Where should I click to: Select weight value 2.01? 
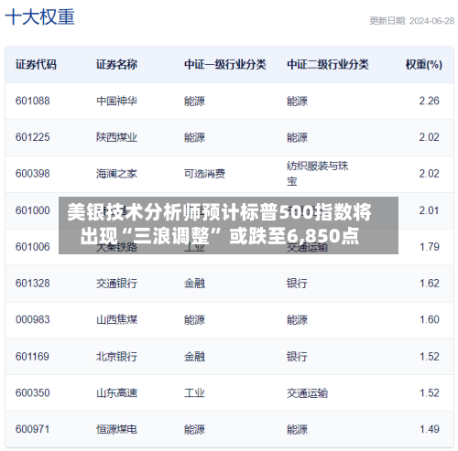pos(429,210)
